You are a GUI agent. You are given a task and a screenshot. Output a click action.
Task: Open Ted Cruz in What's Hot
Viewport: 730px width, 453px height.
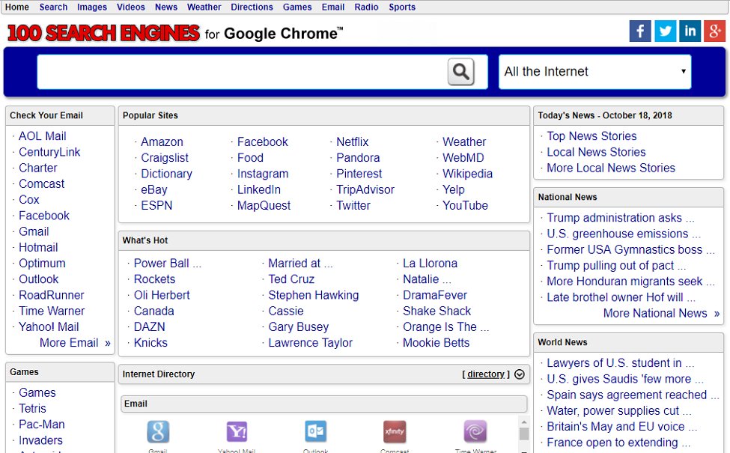click(x=291, y=279)
